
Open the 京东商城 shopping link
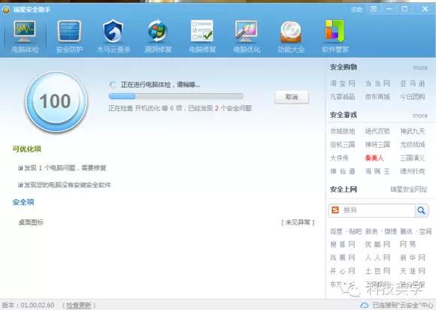coord(377,97)
